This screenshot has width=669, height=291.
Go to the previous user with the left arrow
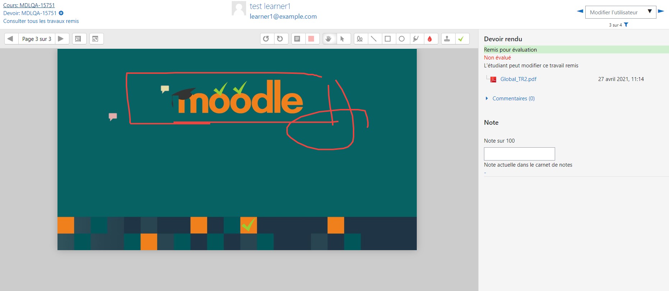[580, 11]
